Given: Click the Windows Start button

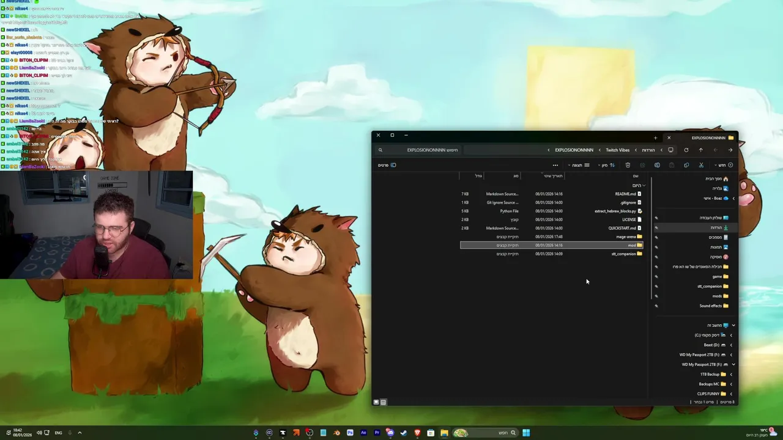Looking at the screenshot, I should pos(526,433).
